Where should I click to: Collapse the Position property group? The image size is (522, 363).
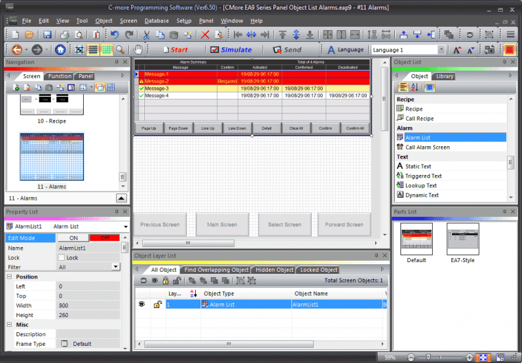[x=10, y=277]
